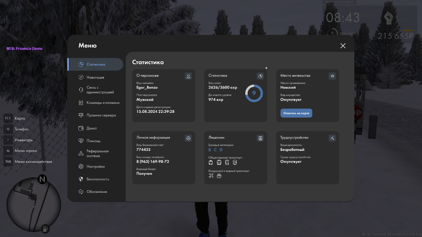This screenshot has height=237, width=422.
Task: Click the gas station icon on minimap
Action: (45, 228)
